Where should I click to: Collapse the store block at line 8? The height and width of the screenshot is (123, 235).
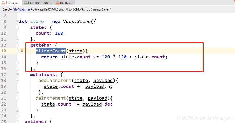coord(17,22)
